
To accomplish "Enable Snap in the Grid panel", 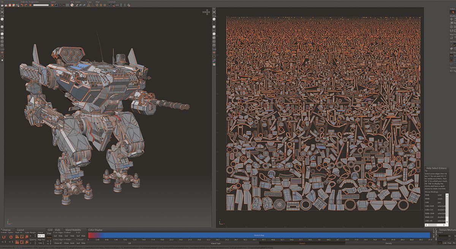I will [x=49, y=233].
